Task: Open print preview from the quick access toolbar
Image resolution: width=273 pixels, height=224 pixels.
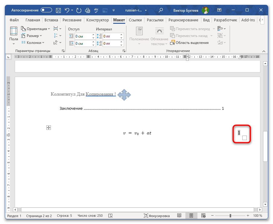Action: [88, 11]
